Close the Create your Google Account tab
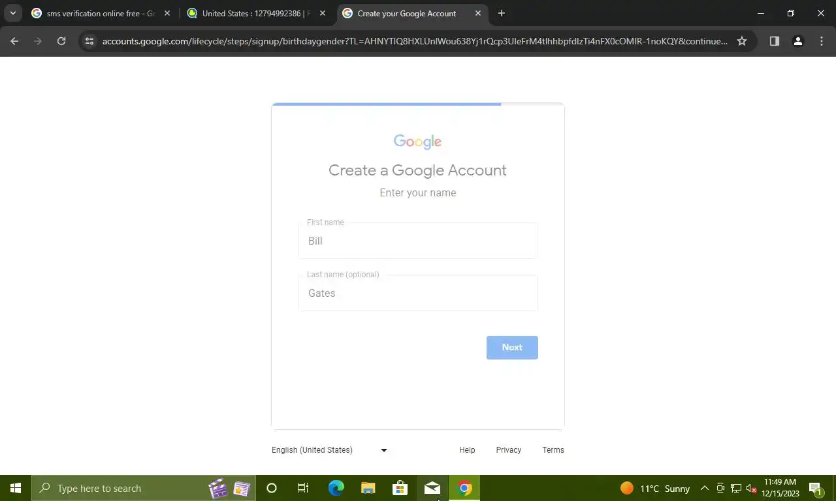836x501 pixels. [478, 13]
